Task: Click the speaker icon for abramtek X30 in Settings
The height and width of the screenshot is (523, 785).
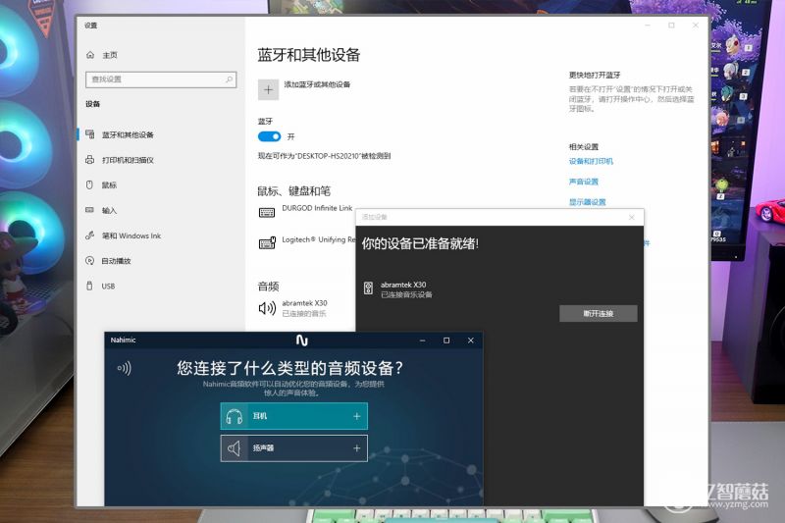Action: [x=267, y=308]
